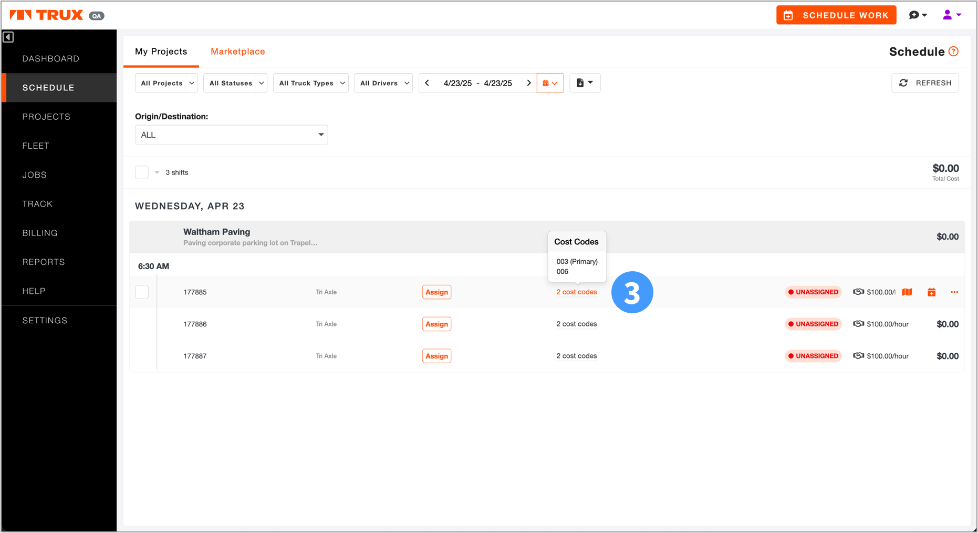
Task: Open the three-dot menu for shift 177885
Action: [954, 292]
